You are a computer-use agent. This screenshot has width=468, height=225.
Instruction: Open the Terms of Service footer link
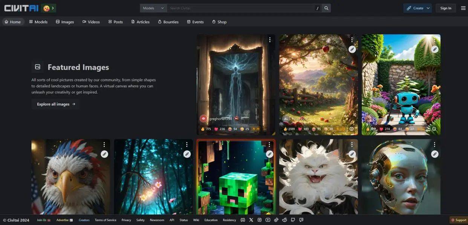pos(106,220)
